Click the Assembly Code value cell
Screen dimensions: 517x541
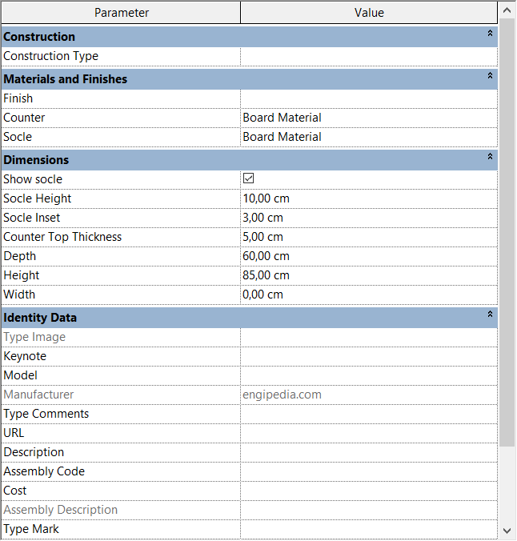click(369, 471)
